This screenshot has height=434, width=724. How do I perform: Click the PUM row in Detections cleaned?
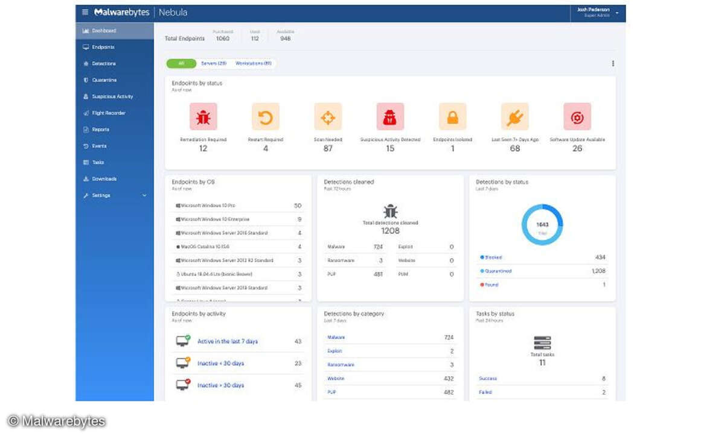click(426, 274)
